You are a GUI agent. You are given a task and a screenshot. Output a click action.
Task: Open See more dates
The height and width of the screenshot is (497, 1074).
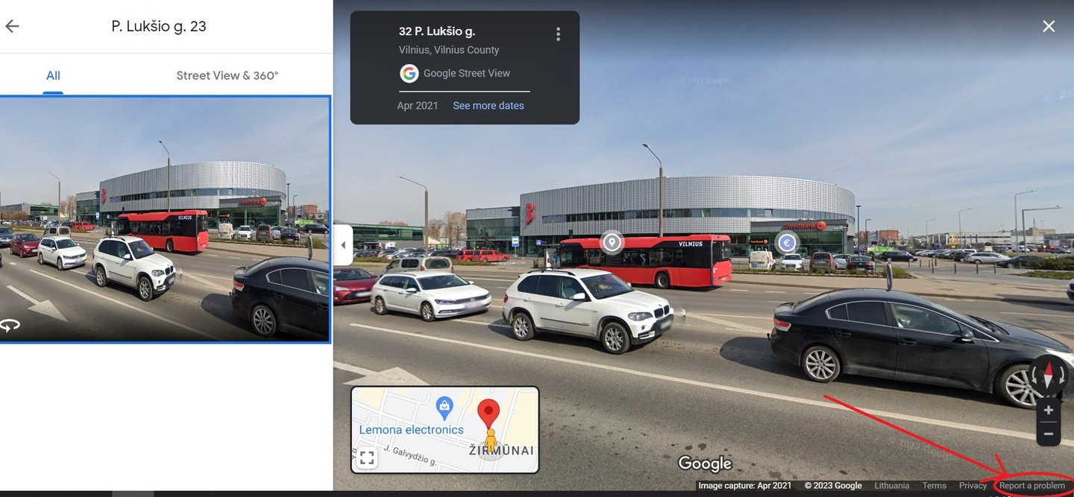point(489,106)
